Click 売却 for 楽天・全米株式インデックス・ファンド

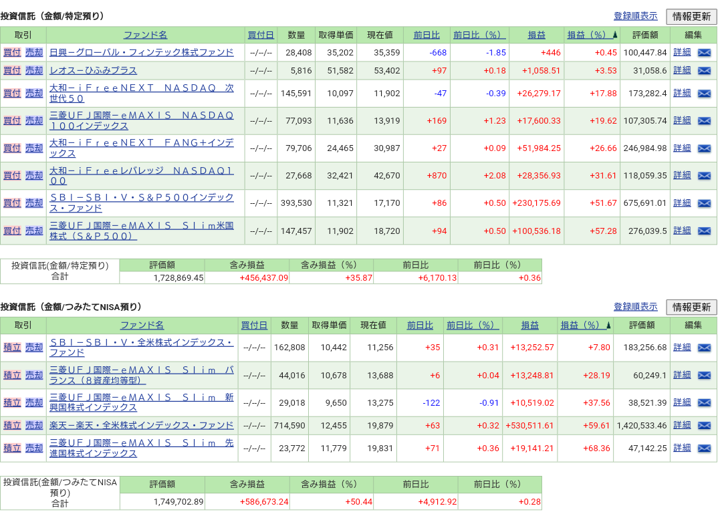pyautogui.click(x=34, y=425)
